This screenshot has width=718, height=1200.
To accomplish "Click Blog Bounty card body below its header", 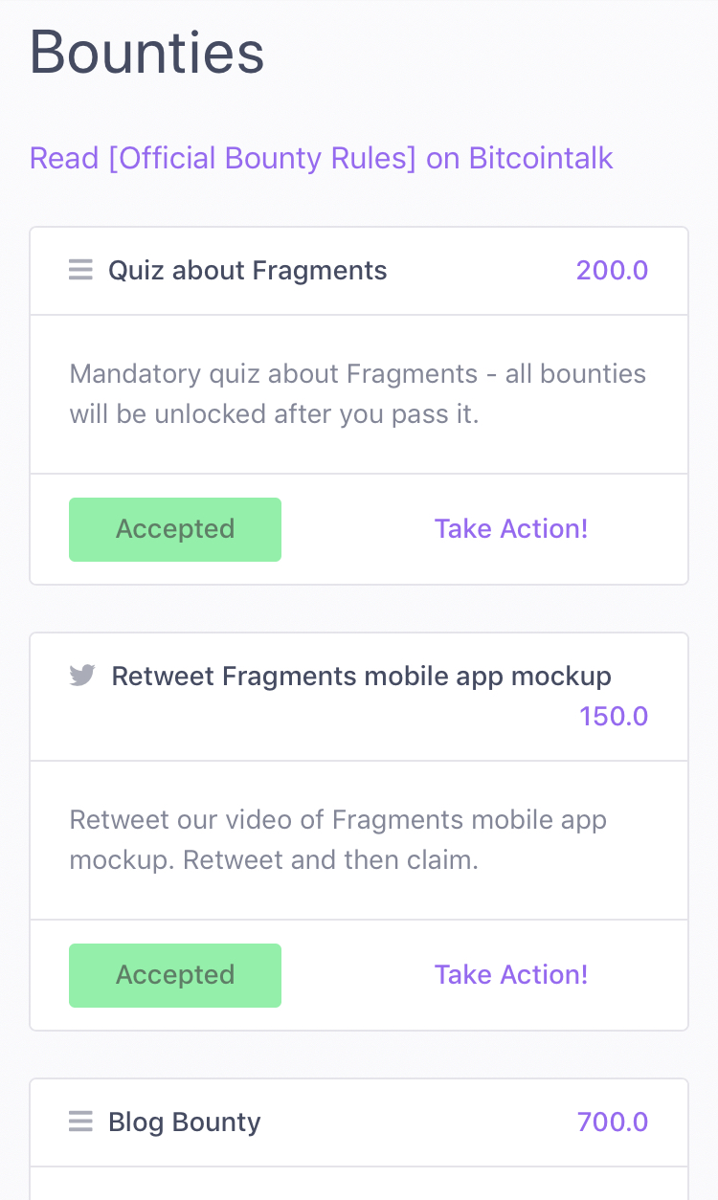I will 359,1185.
